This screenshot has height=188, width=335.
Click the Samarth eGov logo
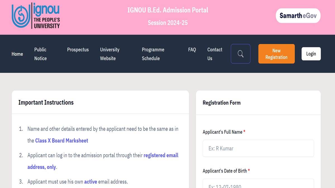[x=298, y=16]
